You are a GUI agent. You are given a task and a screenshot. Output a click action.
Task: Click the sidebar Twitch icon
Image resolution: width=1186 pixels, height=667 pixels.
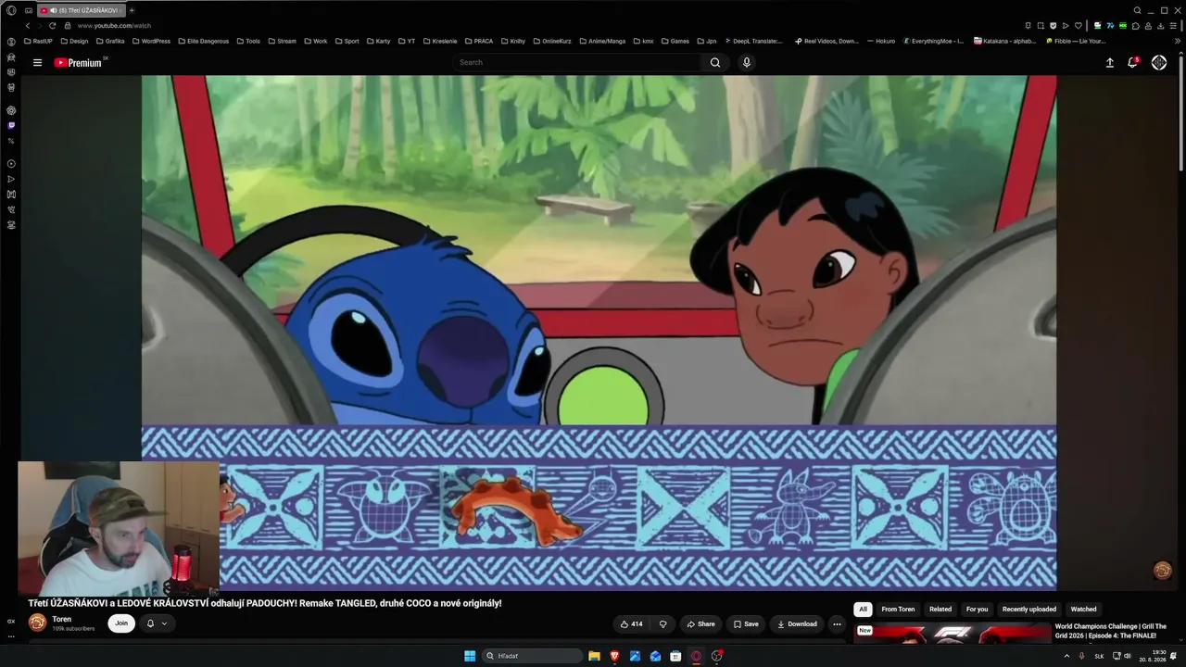pos(11,125)
